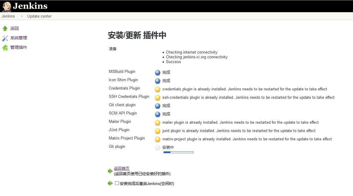Viewport: 353px width, 196px height.
Task: Click the SCM API Plugin name
Action: [x=123, y=113]
